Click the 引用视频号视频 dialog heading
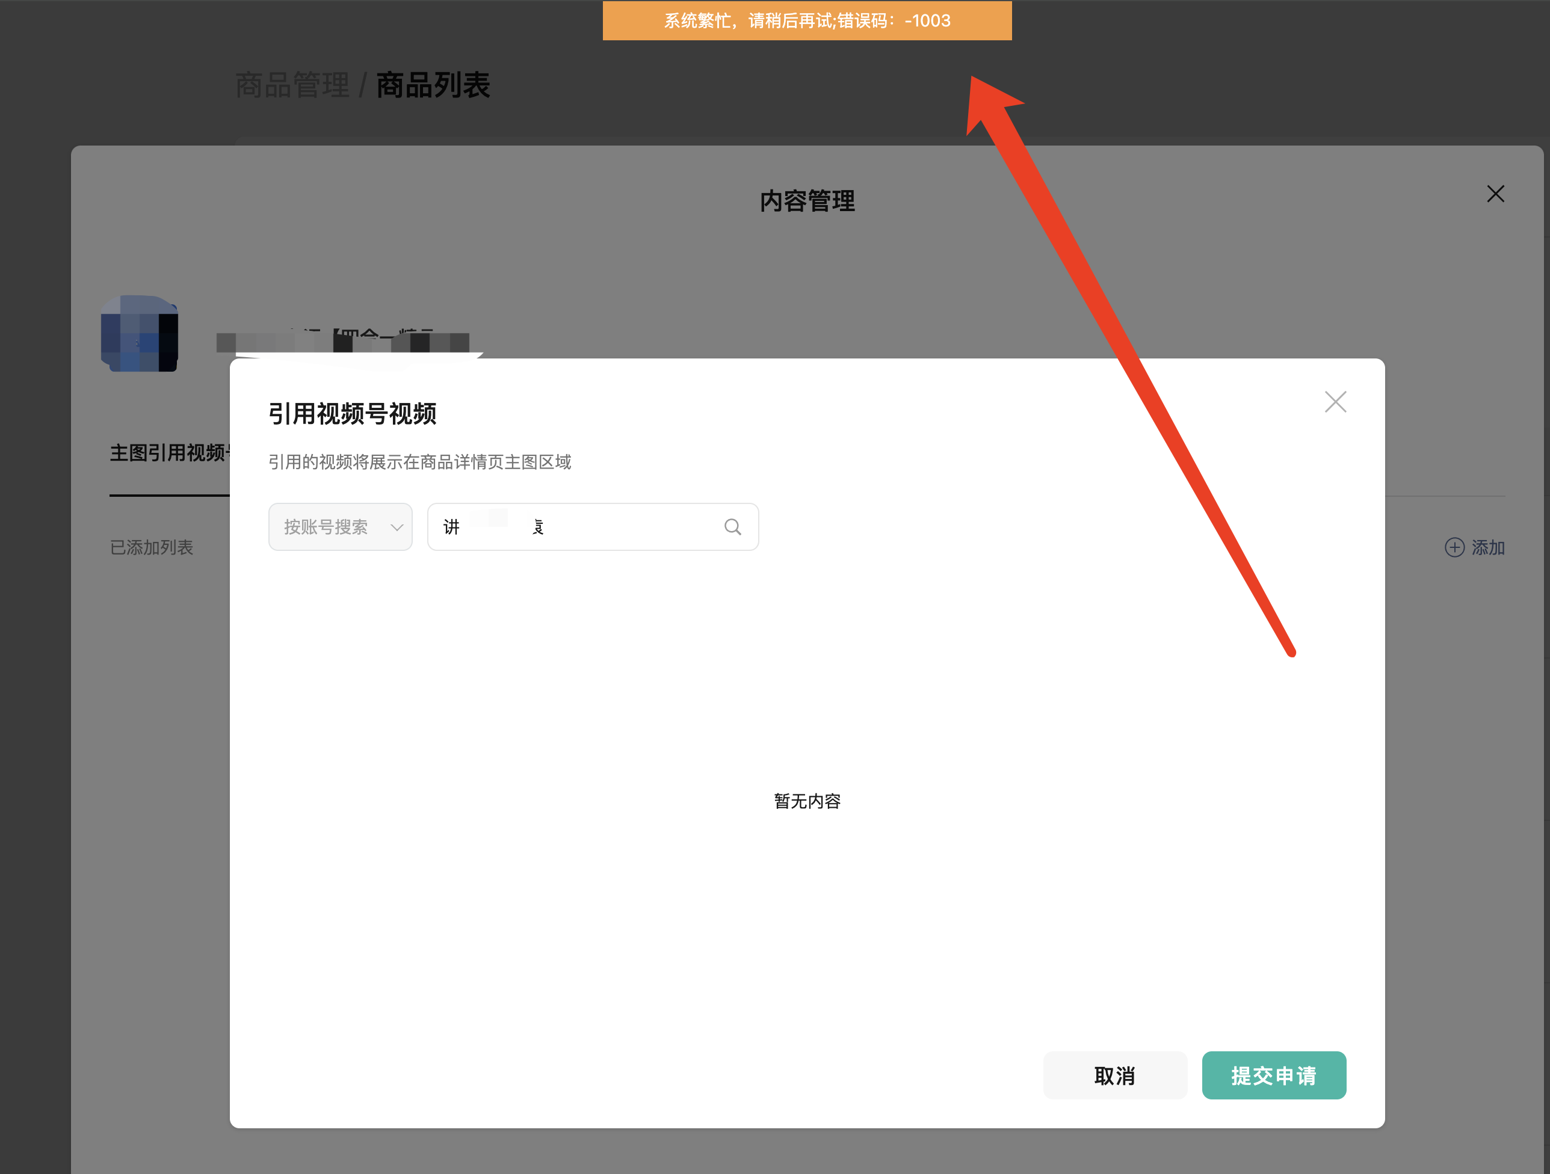This screenshot has width=1550, height=1174. (x=353, y=414)
